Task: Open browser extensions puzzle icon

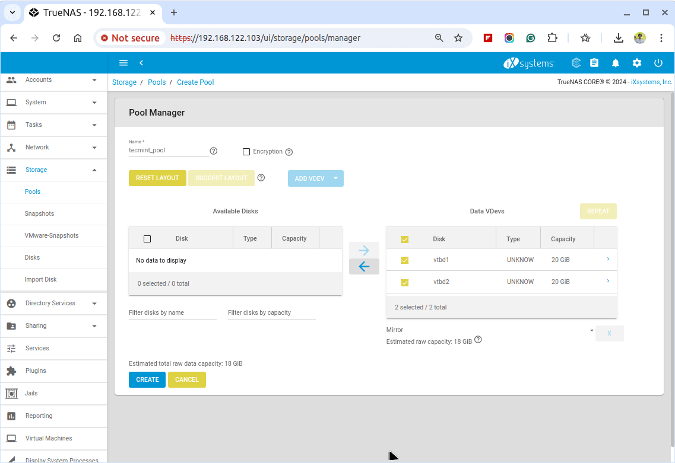Action: coord(552,38)
